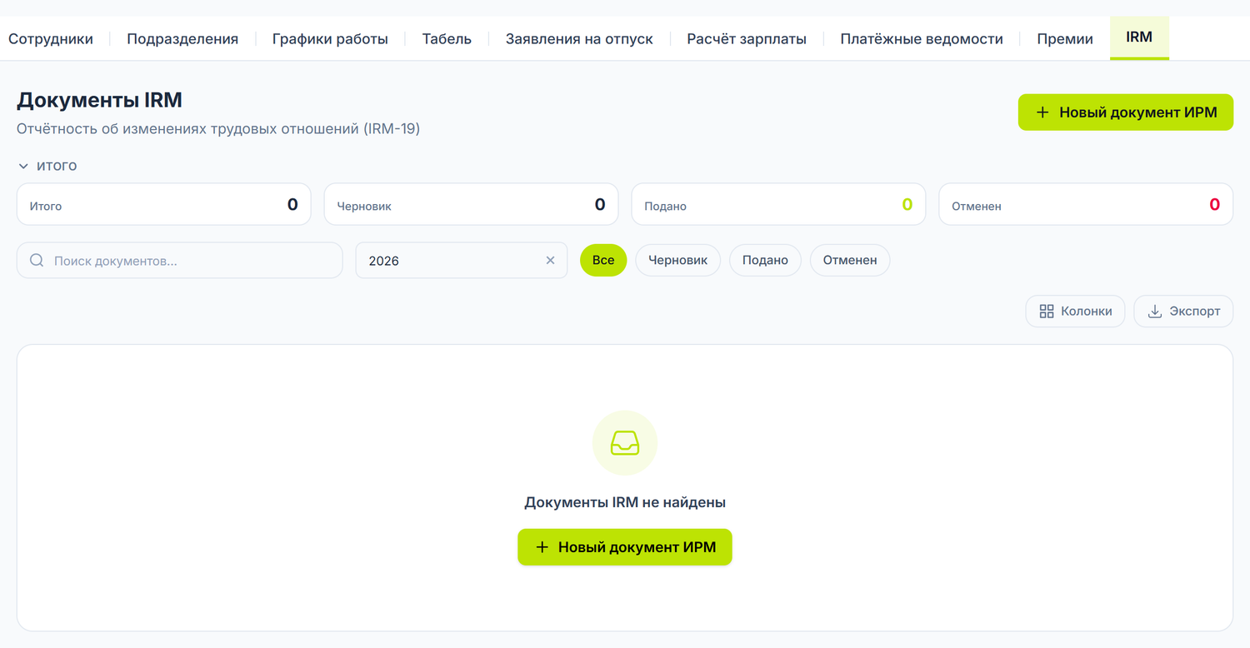The height and width of the screenshot is (648, 1250).
Task: Click the Подано summary card
Action: point(778,205)
